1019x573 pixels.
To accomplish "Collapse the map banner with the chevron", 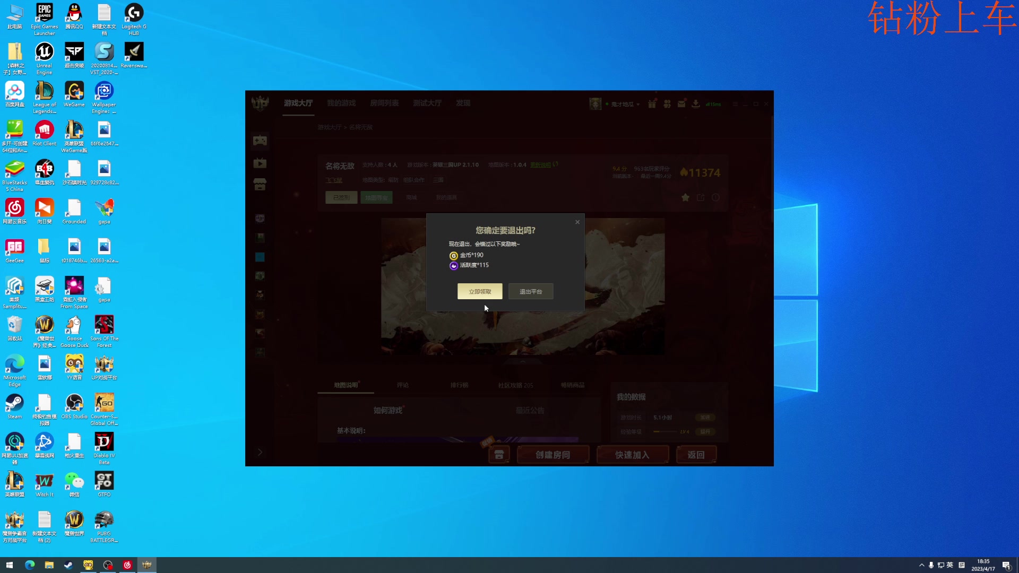I will click(x=523, y=361).
